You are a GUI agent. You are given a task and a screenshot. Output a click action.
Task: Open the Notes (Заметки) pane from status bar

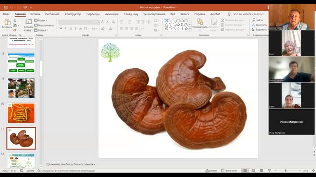click(211, 171)
